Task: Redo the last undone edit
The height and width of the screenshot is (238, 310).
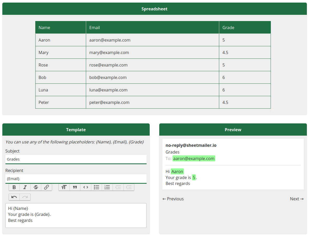Action: (25, 197)
